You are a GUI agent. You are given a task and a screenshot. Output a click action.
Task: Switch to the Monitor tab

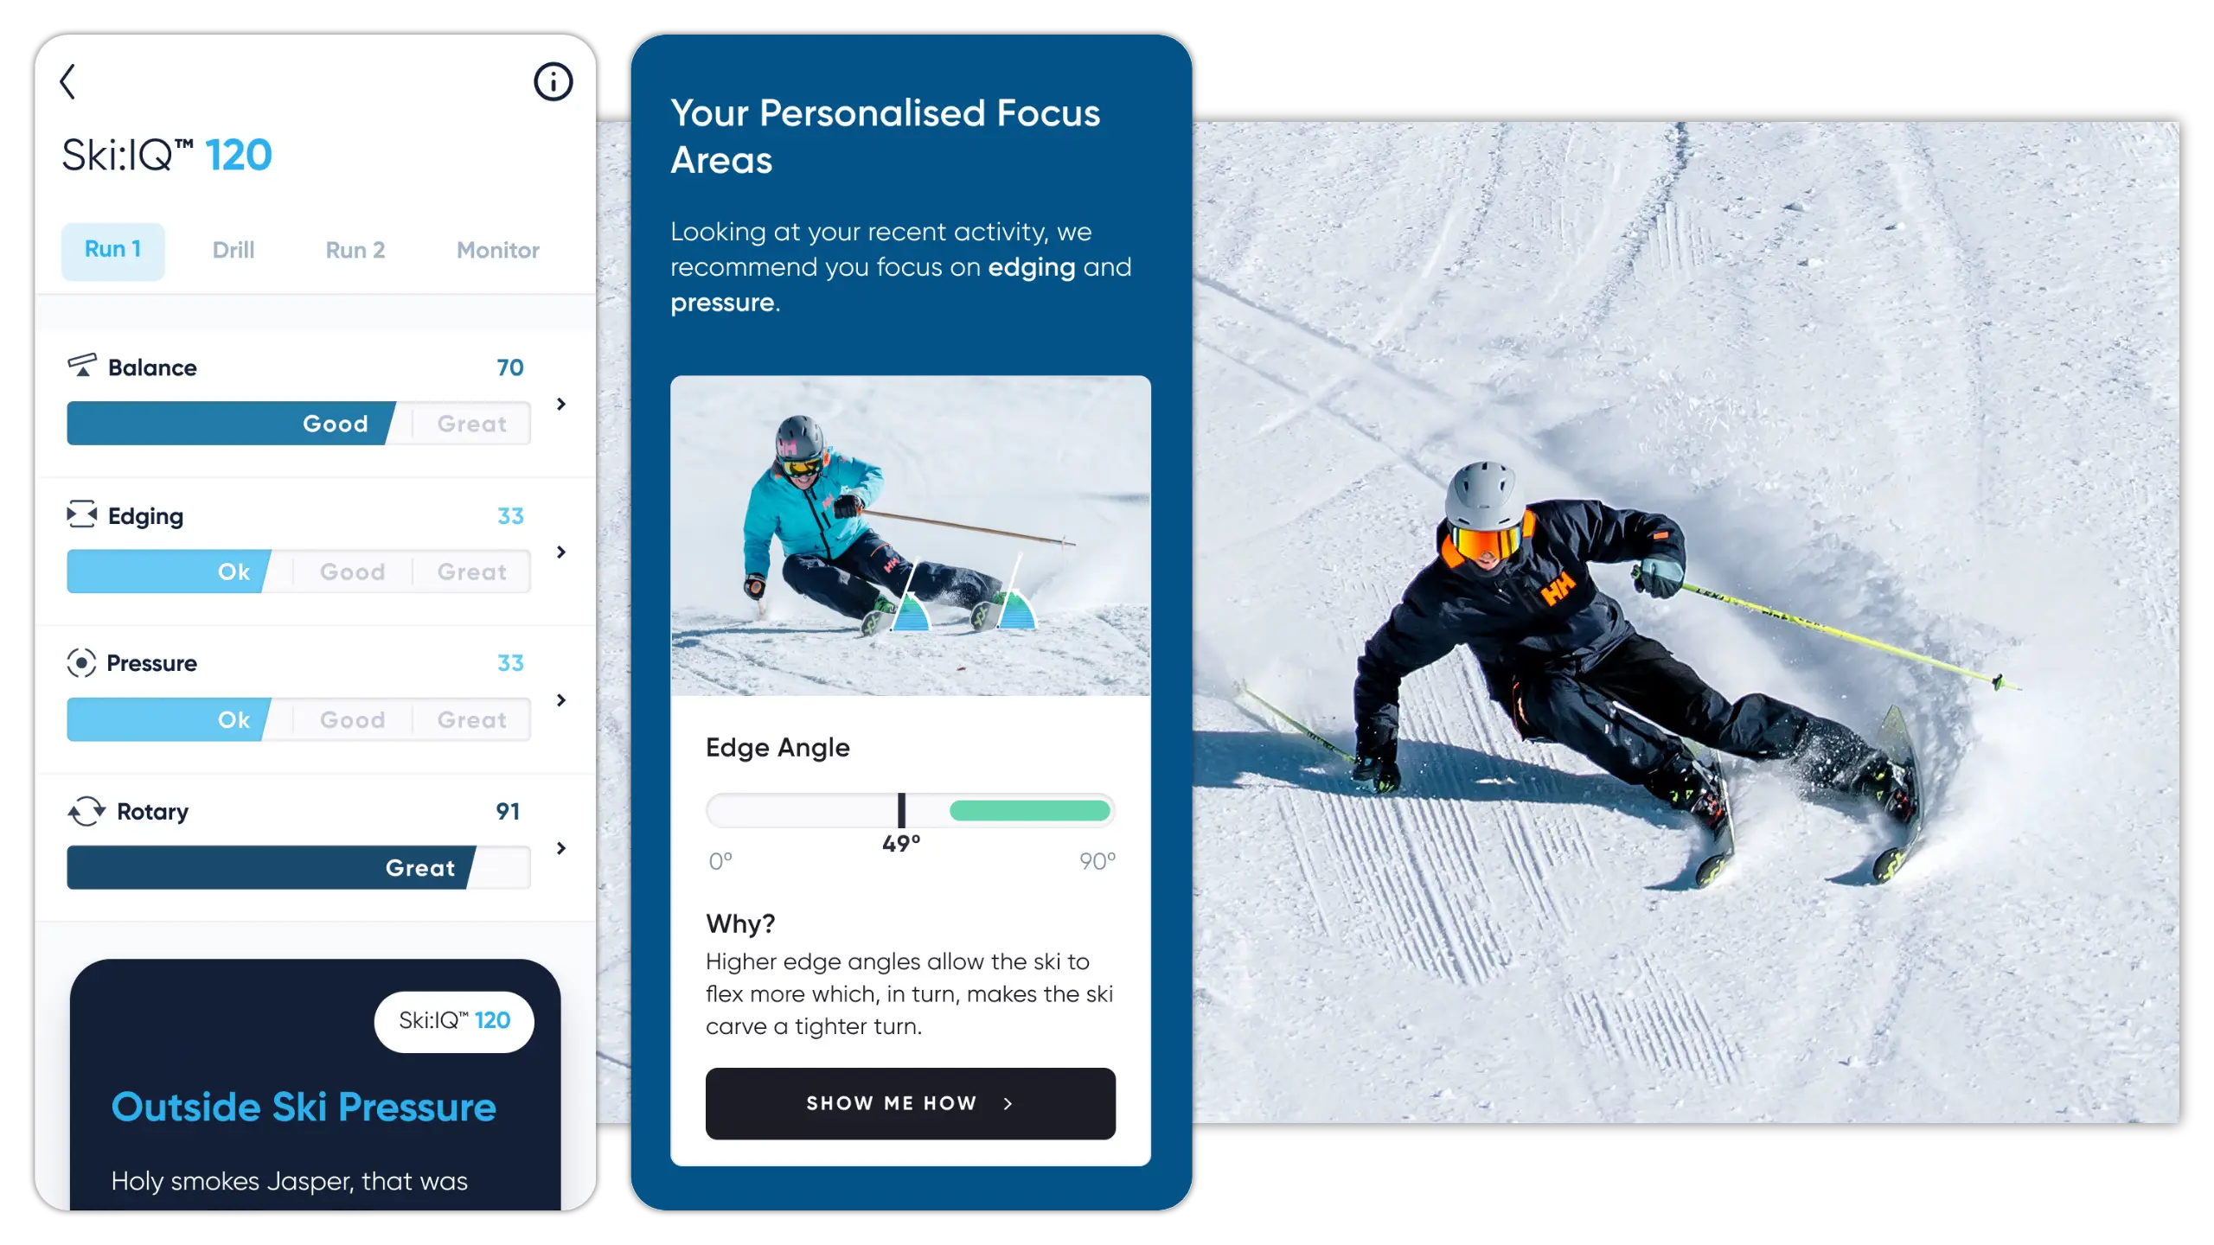(498, 250)
